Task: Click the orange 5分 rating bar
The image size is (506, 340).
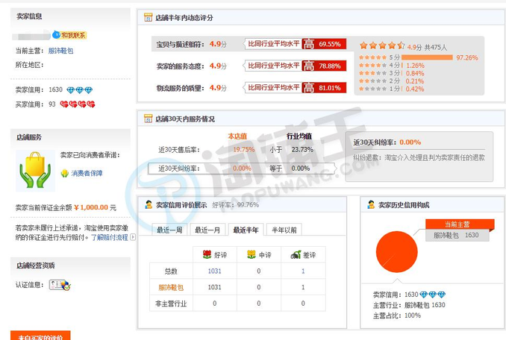Action: click(x=430, y=57)
